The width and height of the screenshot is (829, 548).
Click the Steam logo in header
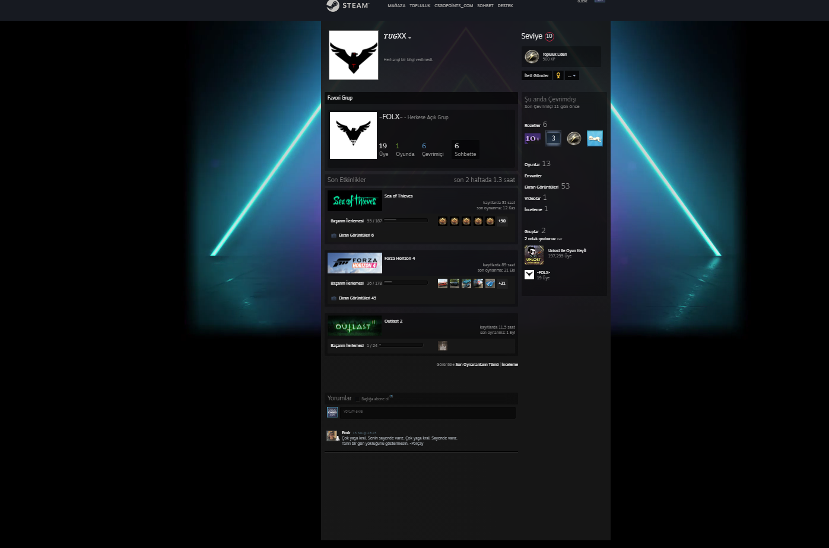pyautogui.click(x=348, y=5)
